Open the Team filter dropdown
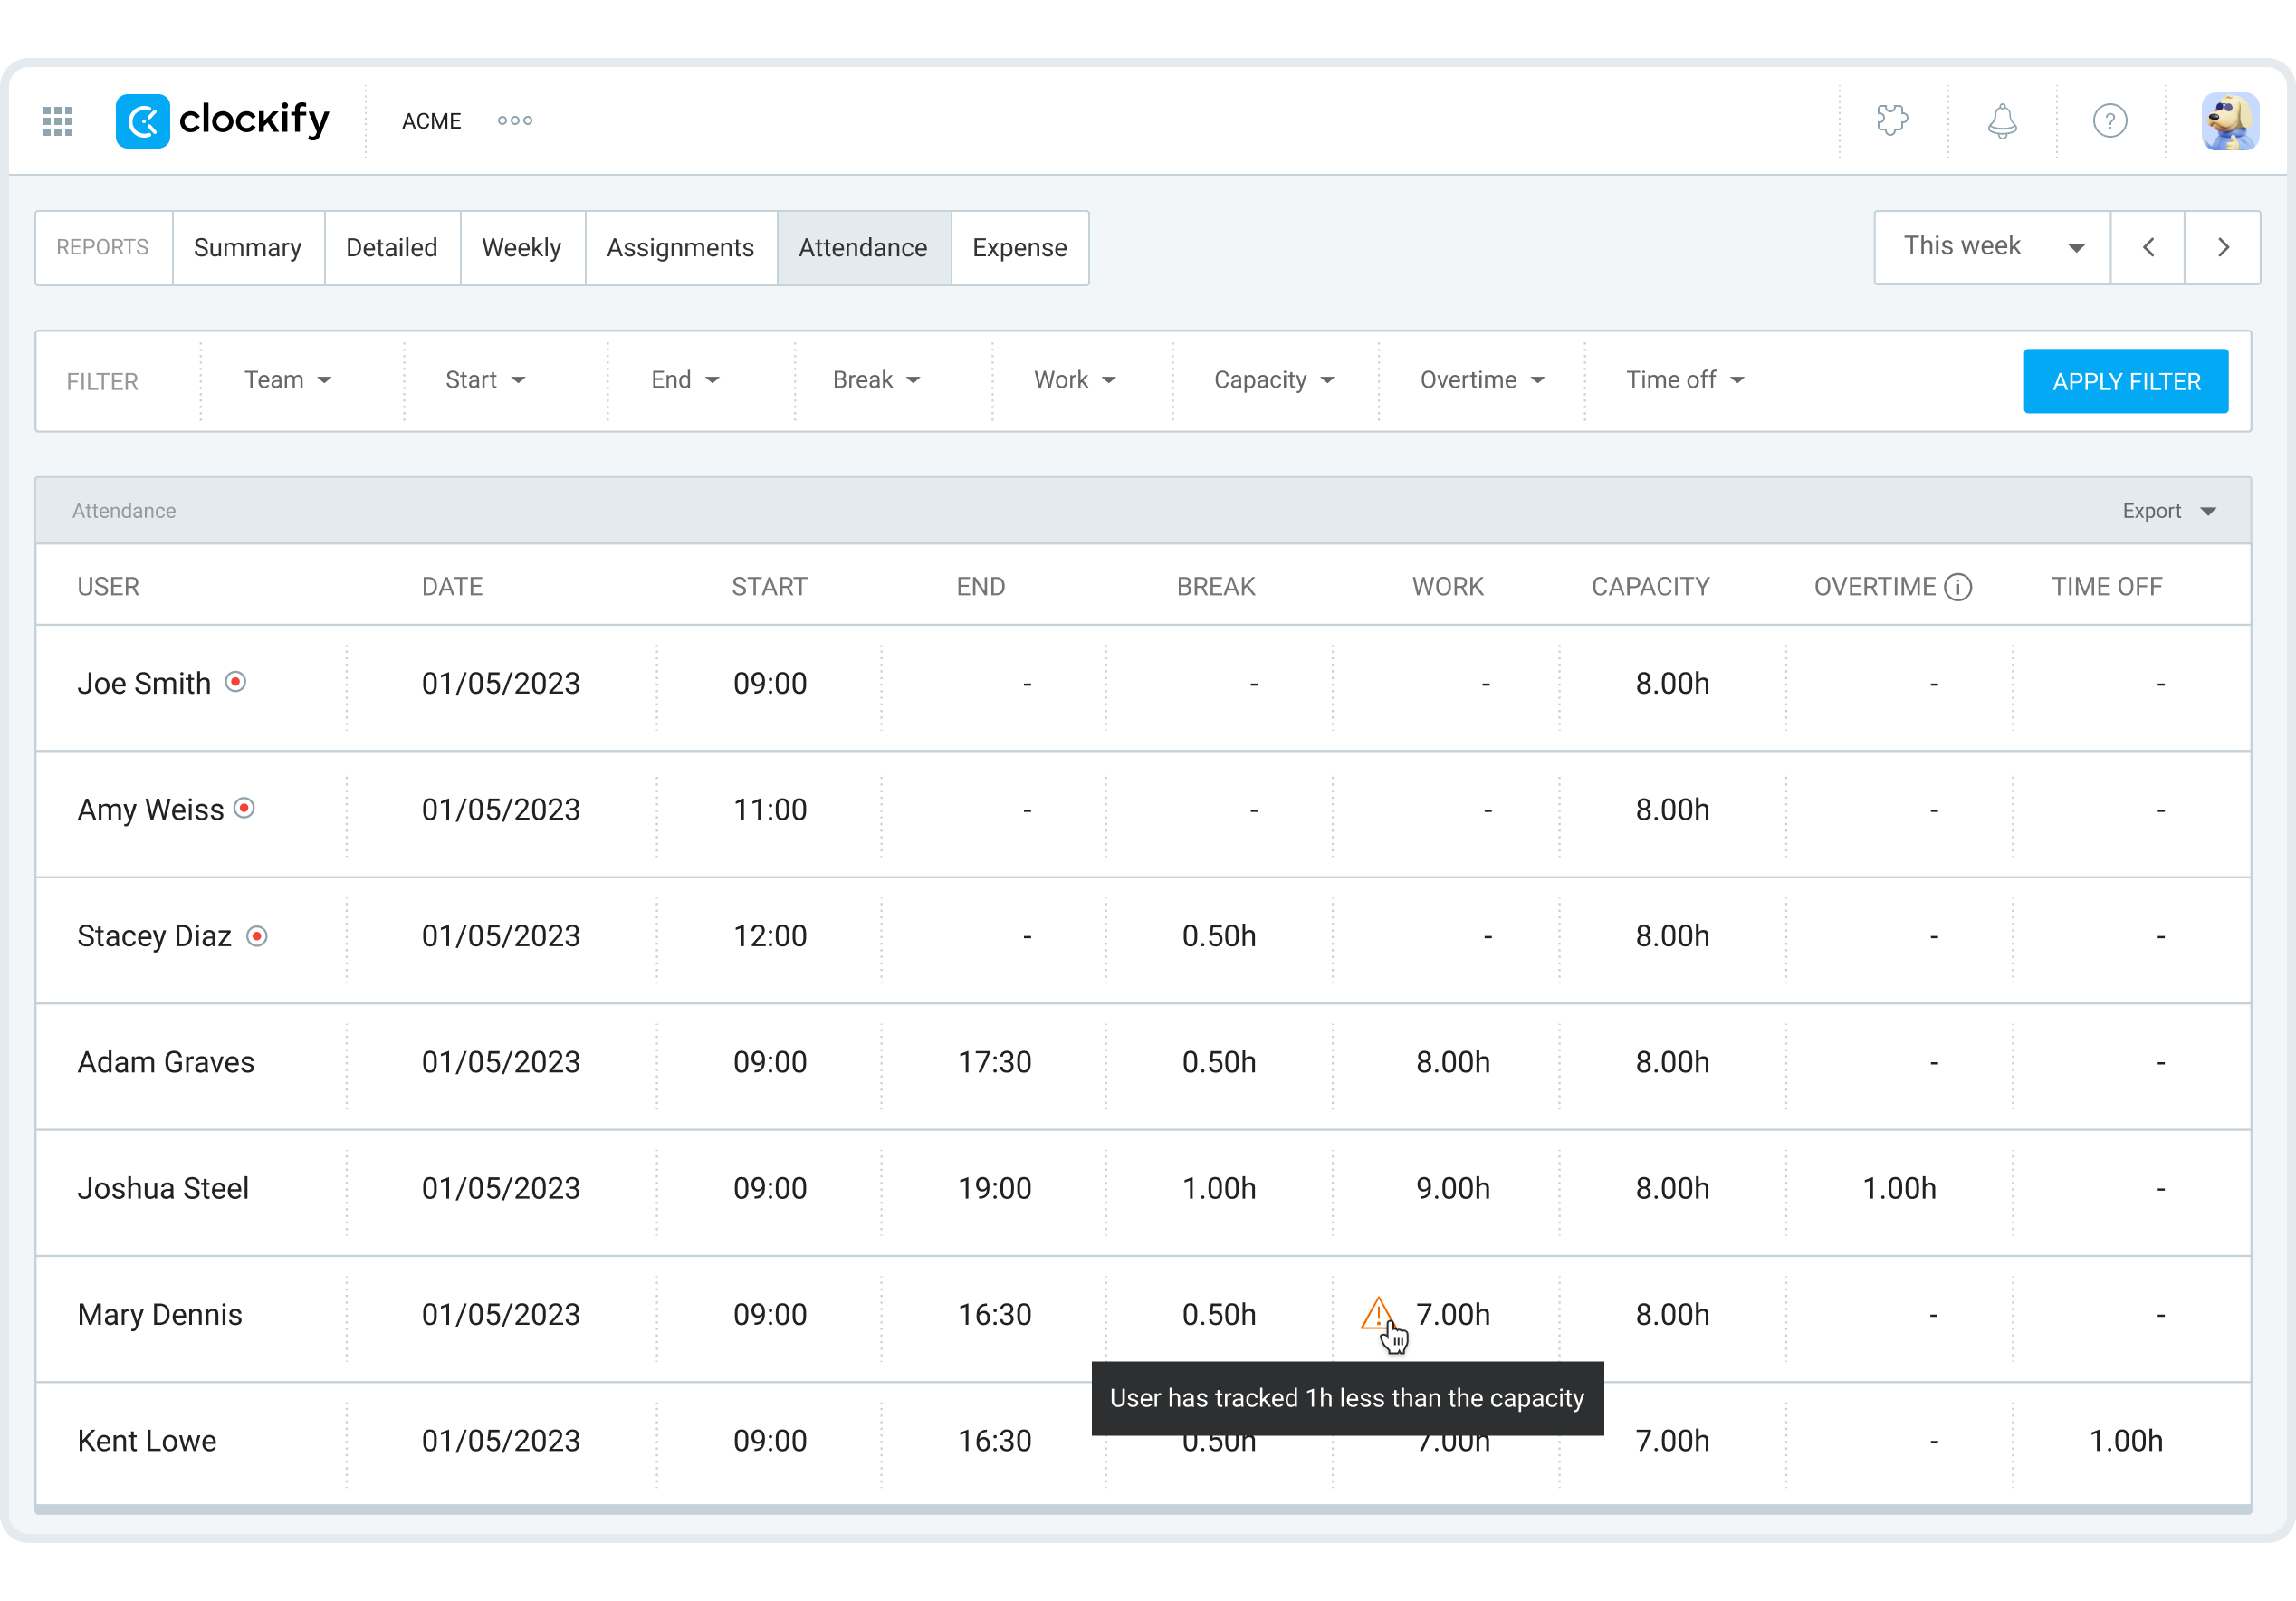This screenshot has height=1601, width=2296. pyautogui.click(x=287, y=380)
